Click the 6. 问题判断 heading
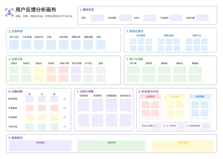The height and width of the screenshot is (159, 223). (15, 91)
